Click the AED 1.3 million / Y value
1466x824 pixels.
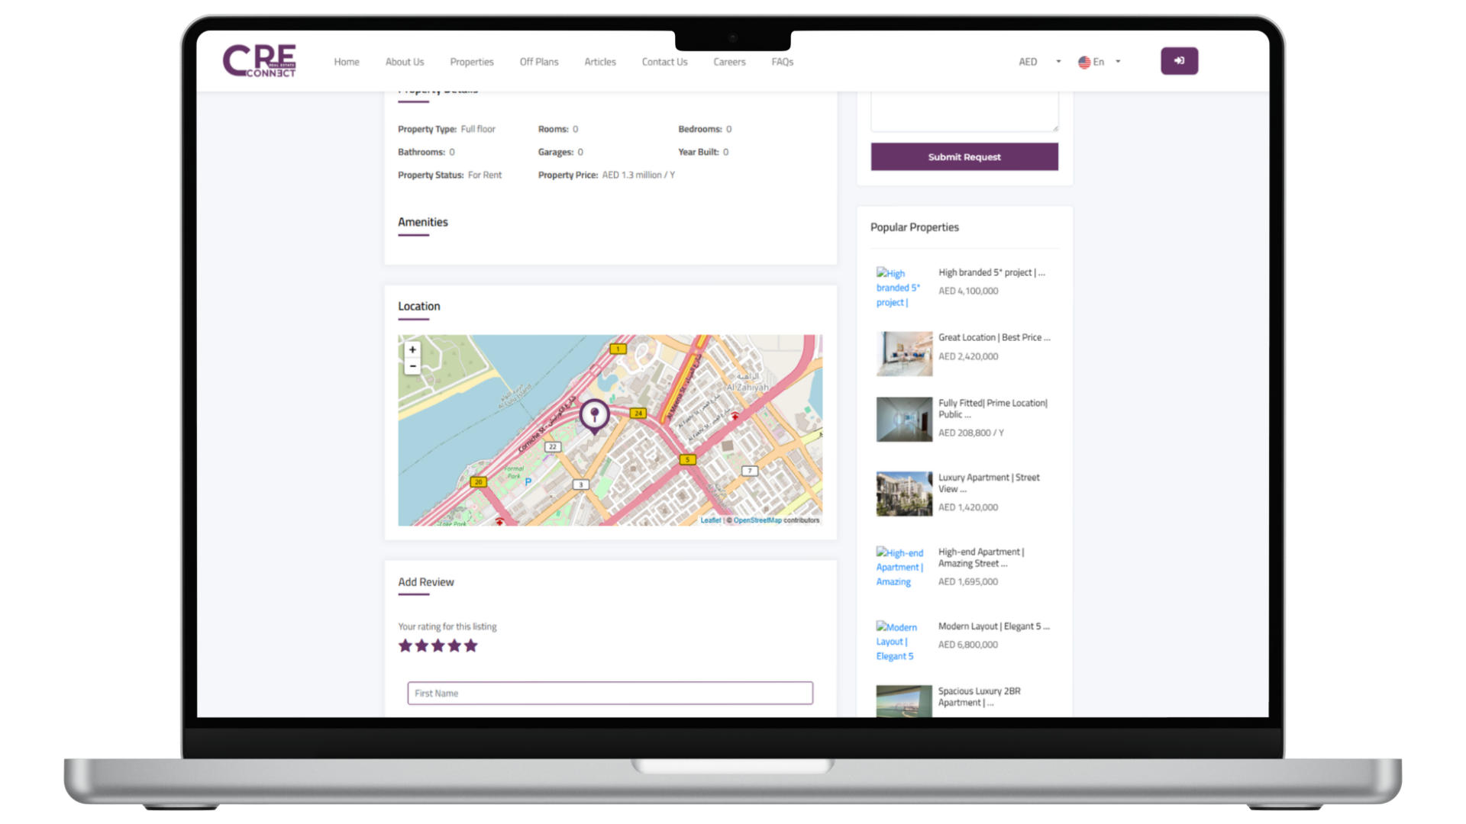[638, 175]
